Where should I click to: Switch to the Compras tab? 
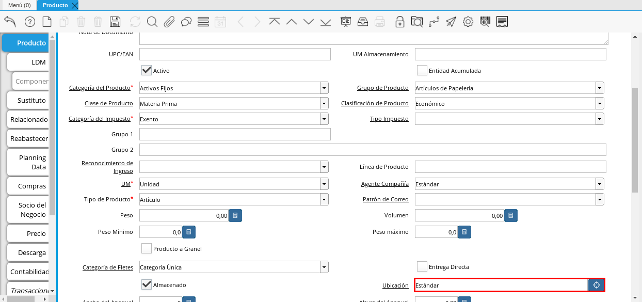32,186
